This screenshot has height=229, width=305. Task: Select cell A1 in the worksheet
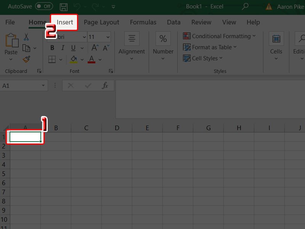pyautogui.click(x=25, y=137)
